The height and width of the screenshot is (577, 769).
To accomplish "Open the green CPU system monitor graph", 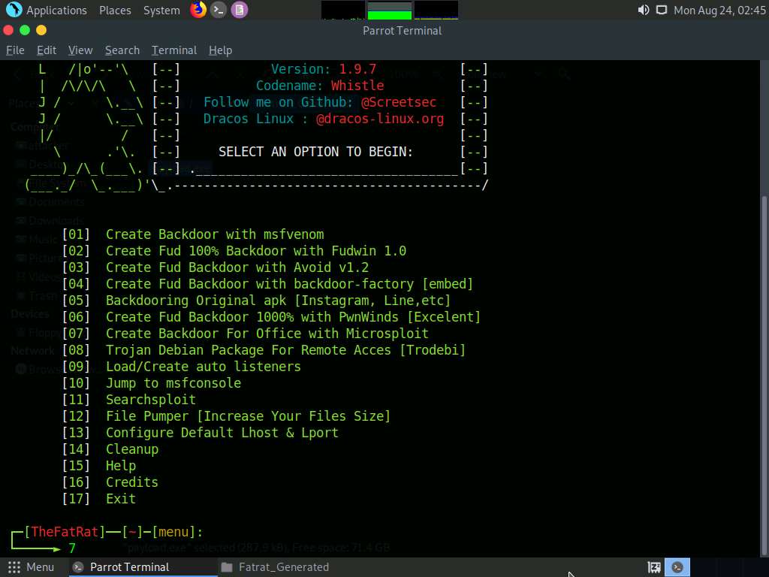I will 390,11.
